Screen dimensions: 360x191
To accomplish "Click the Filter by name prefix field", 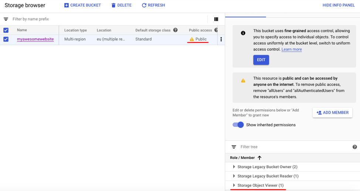I will pos(107,19).
